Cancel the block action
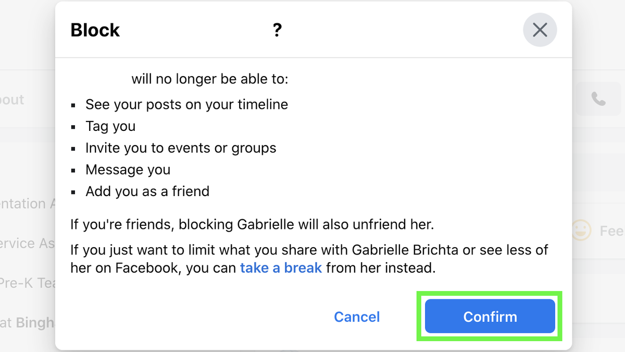The image size is (625, 352). [356, 317]
